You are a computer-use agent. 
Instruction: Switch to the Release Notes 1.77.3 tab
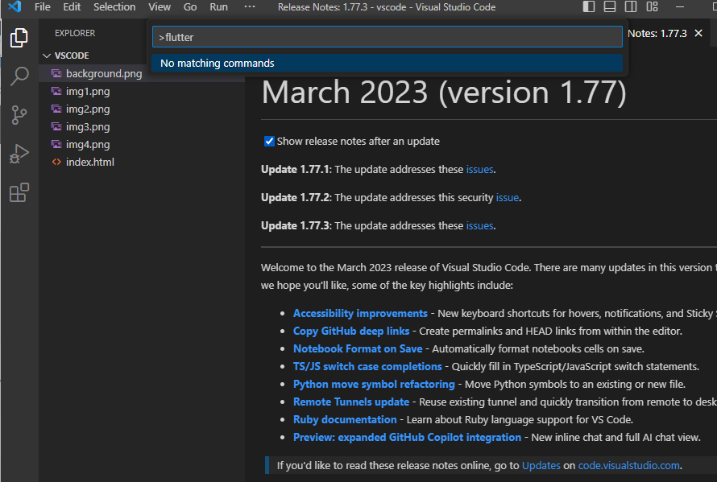coord(657,33)
